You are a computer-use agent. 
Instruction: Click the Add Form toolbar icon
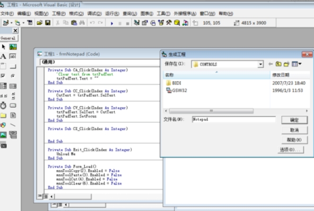(17, 23)
